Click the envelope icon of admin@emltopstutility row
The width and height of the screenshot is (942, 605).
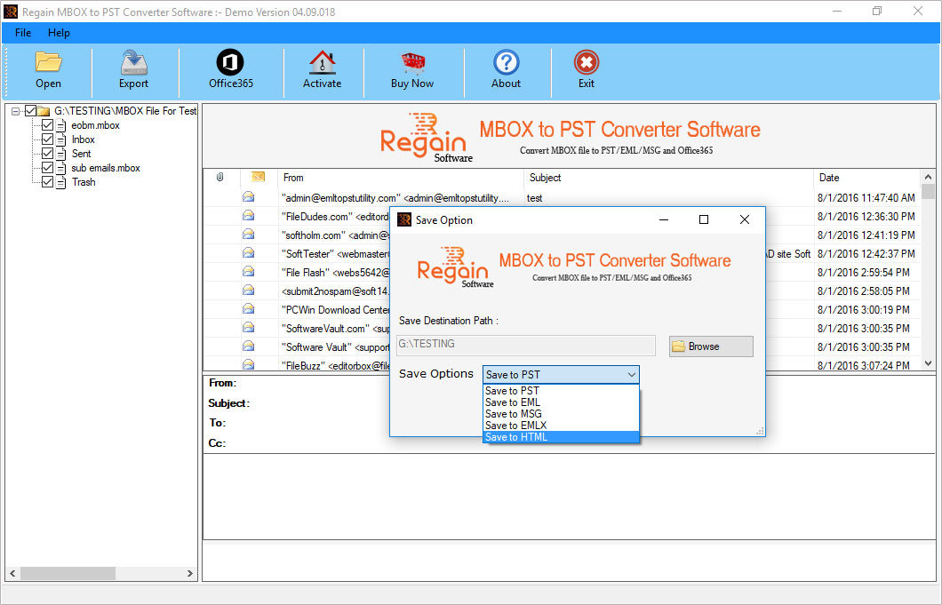[x=248, y=197]
